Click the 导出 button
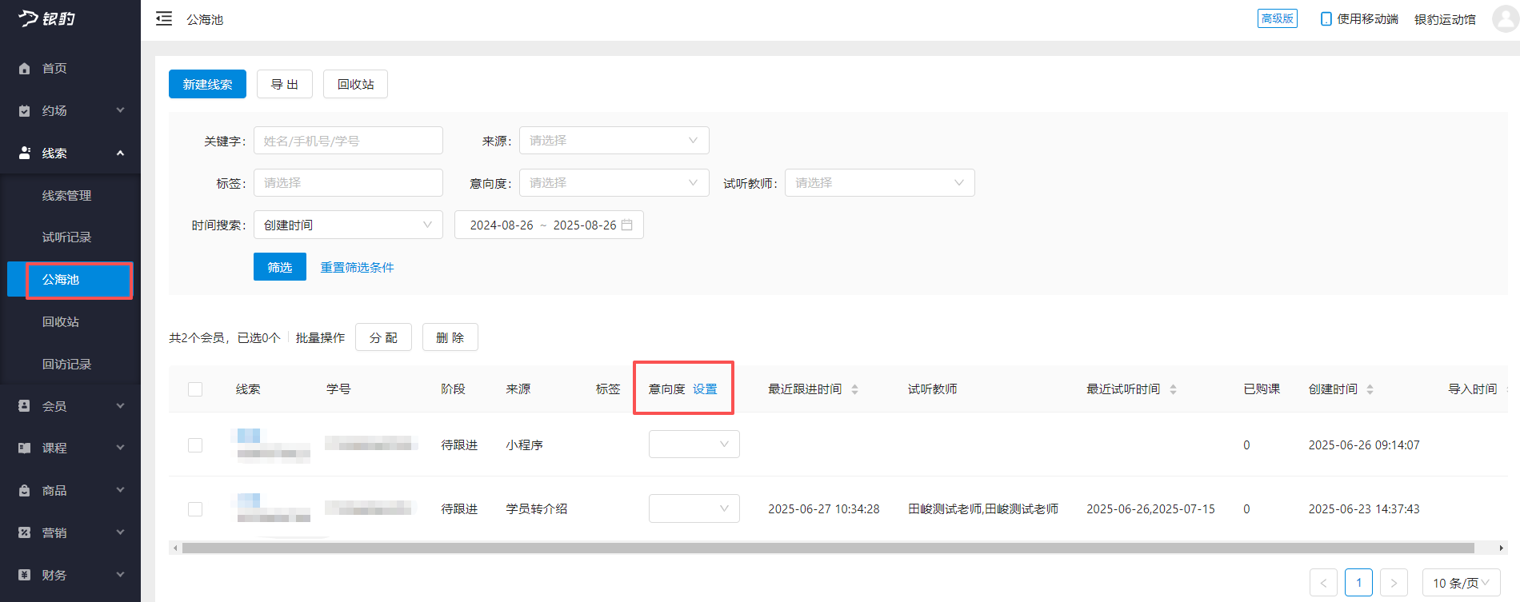This screenshot has height=602, width=1520. pos(285,84)
